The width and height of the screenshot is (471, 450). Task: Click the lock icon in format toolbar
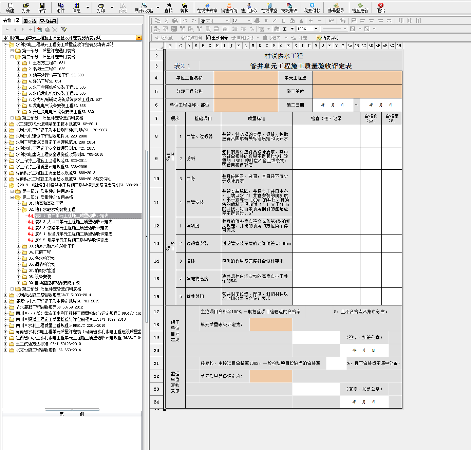point(225,29)
